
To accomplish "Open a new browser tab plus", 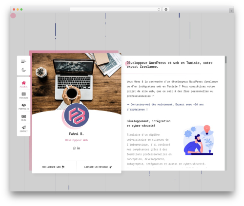I will (x=231, y=11).
